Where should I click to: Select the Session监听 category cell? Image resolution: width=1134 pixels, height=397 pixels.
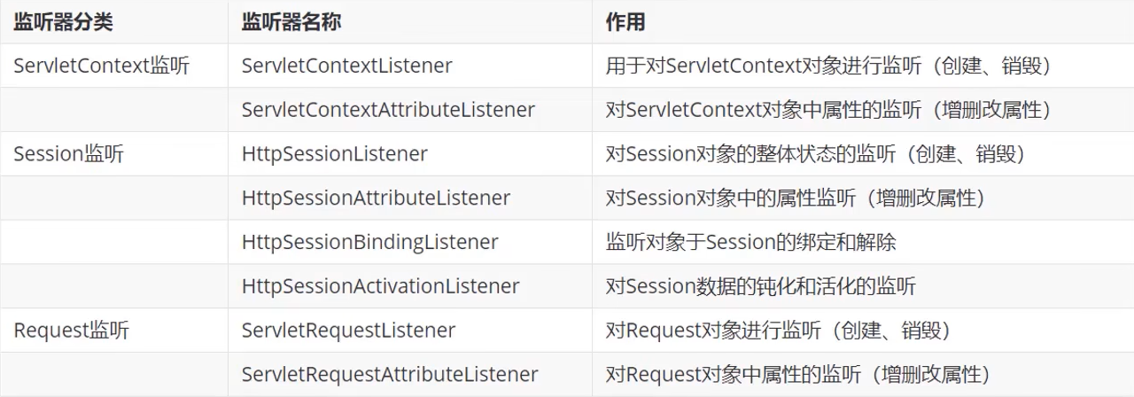69,154
